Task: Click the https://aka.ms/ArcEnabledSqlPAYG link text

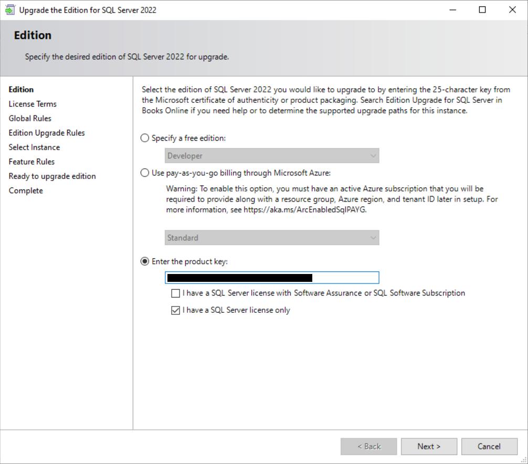Action: coord(304,209)
